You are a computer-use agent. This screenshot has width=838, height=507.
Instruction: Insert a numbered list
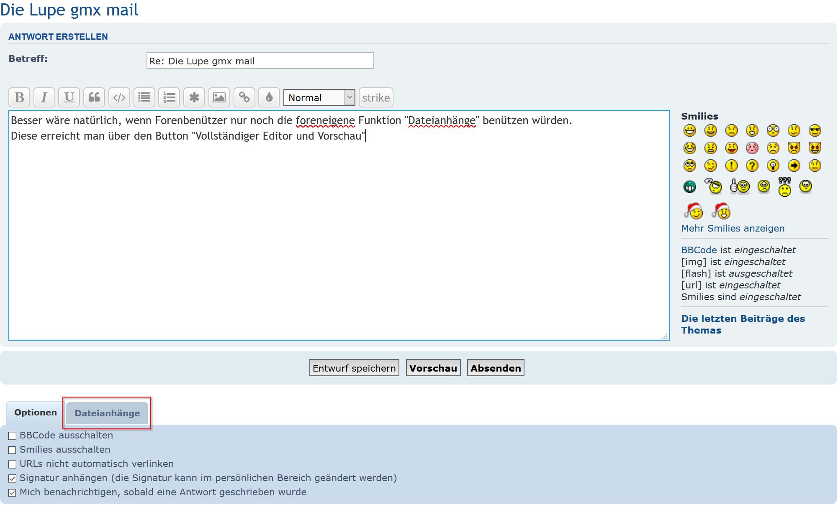click(x=169, y=98)
